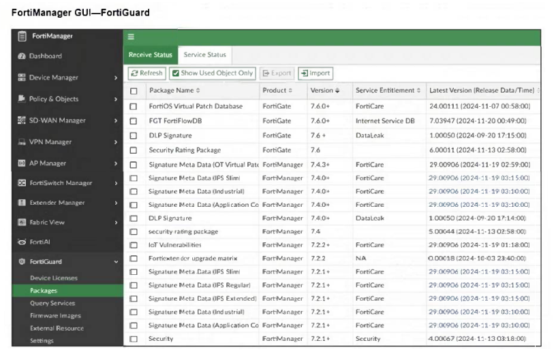Viewport: 554px width, 362px height.
Task: Click the Policy & Objects sidebar icon
Action: click(22, 99)
